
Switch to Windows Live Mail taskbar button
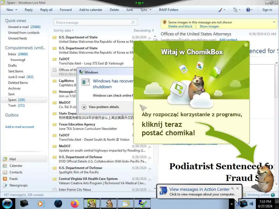(126, 204)
